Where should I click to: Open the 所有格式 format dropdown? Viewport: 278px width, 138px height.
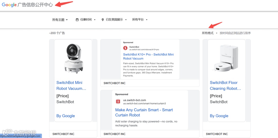pos(210,33)
